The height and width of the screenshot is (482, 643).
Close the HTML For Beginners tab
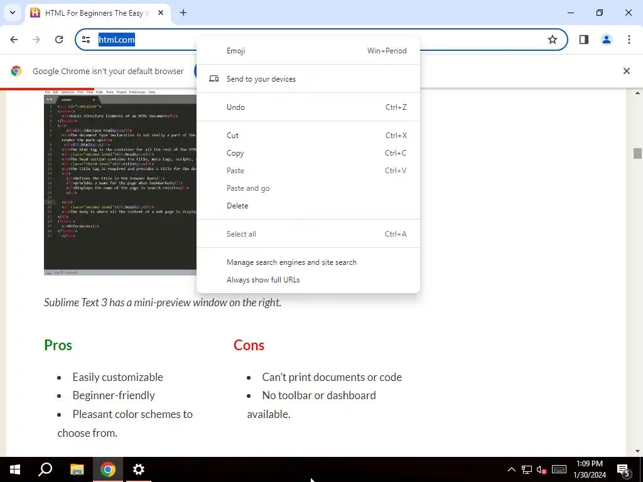(x=161, y=13)
